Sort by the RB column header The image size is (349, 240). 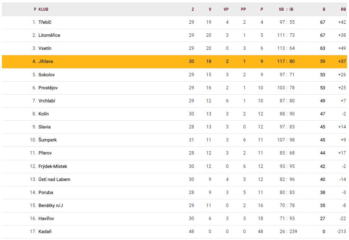point(343,9)
